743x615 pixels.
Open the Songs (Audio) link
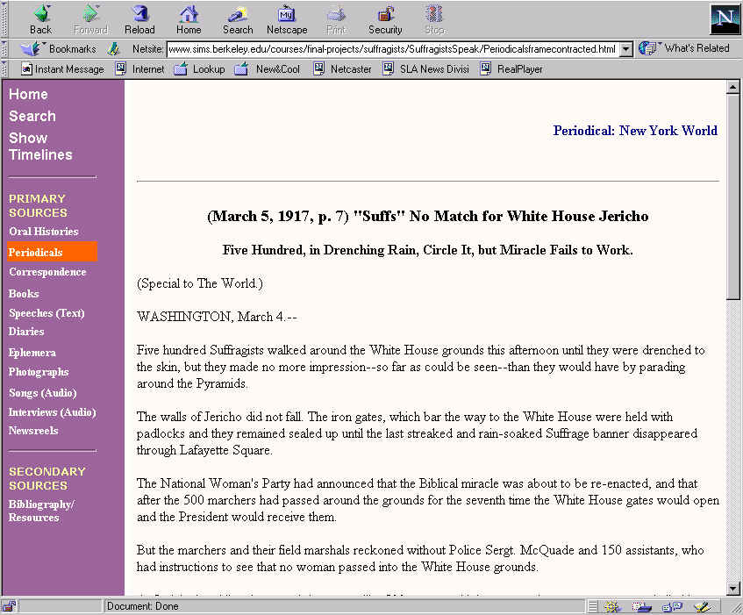(43, 393)
